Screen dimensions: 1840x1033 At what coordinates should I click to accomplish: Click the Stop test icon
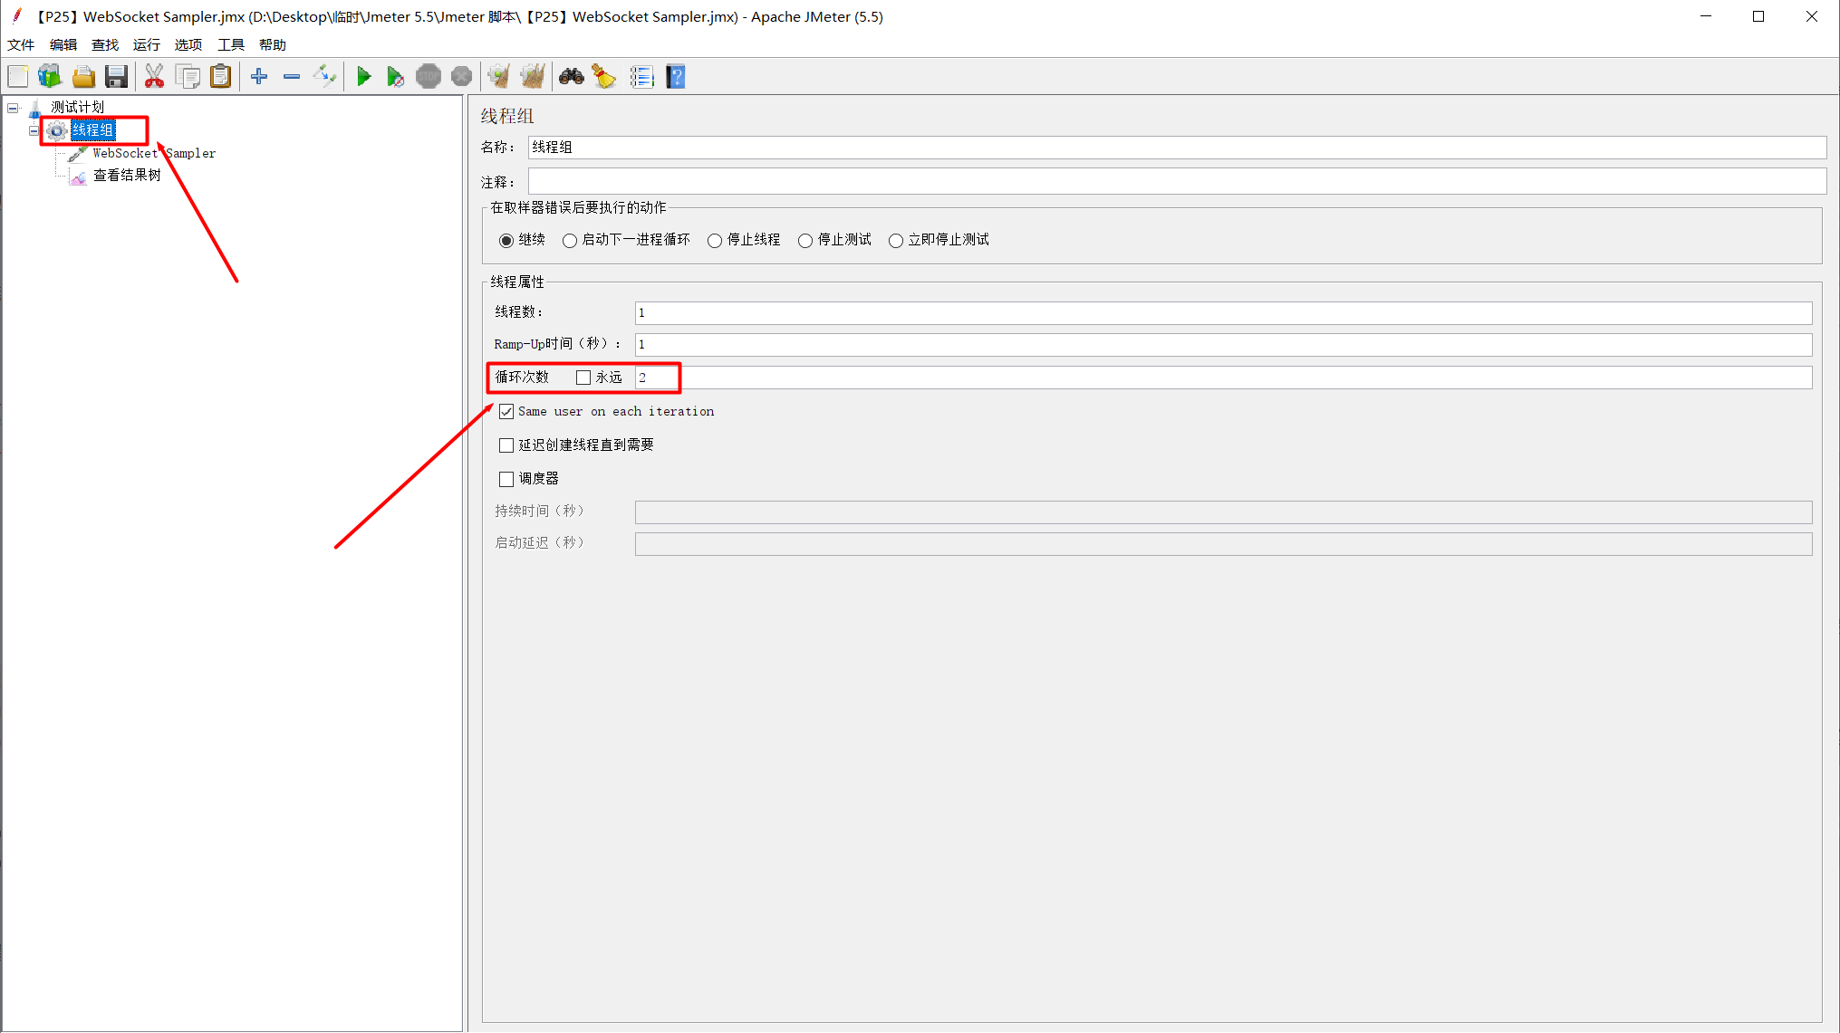[x=429, y=77]
